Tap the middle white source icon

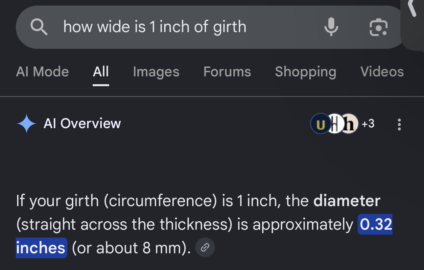[x=335, y=124]
